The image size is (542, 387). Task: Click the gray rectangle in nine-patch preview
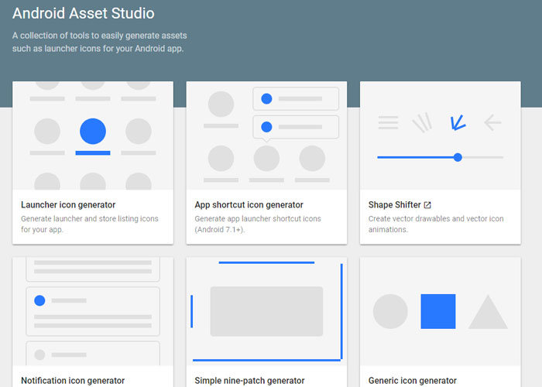click(266, 311)
